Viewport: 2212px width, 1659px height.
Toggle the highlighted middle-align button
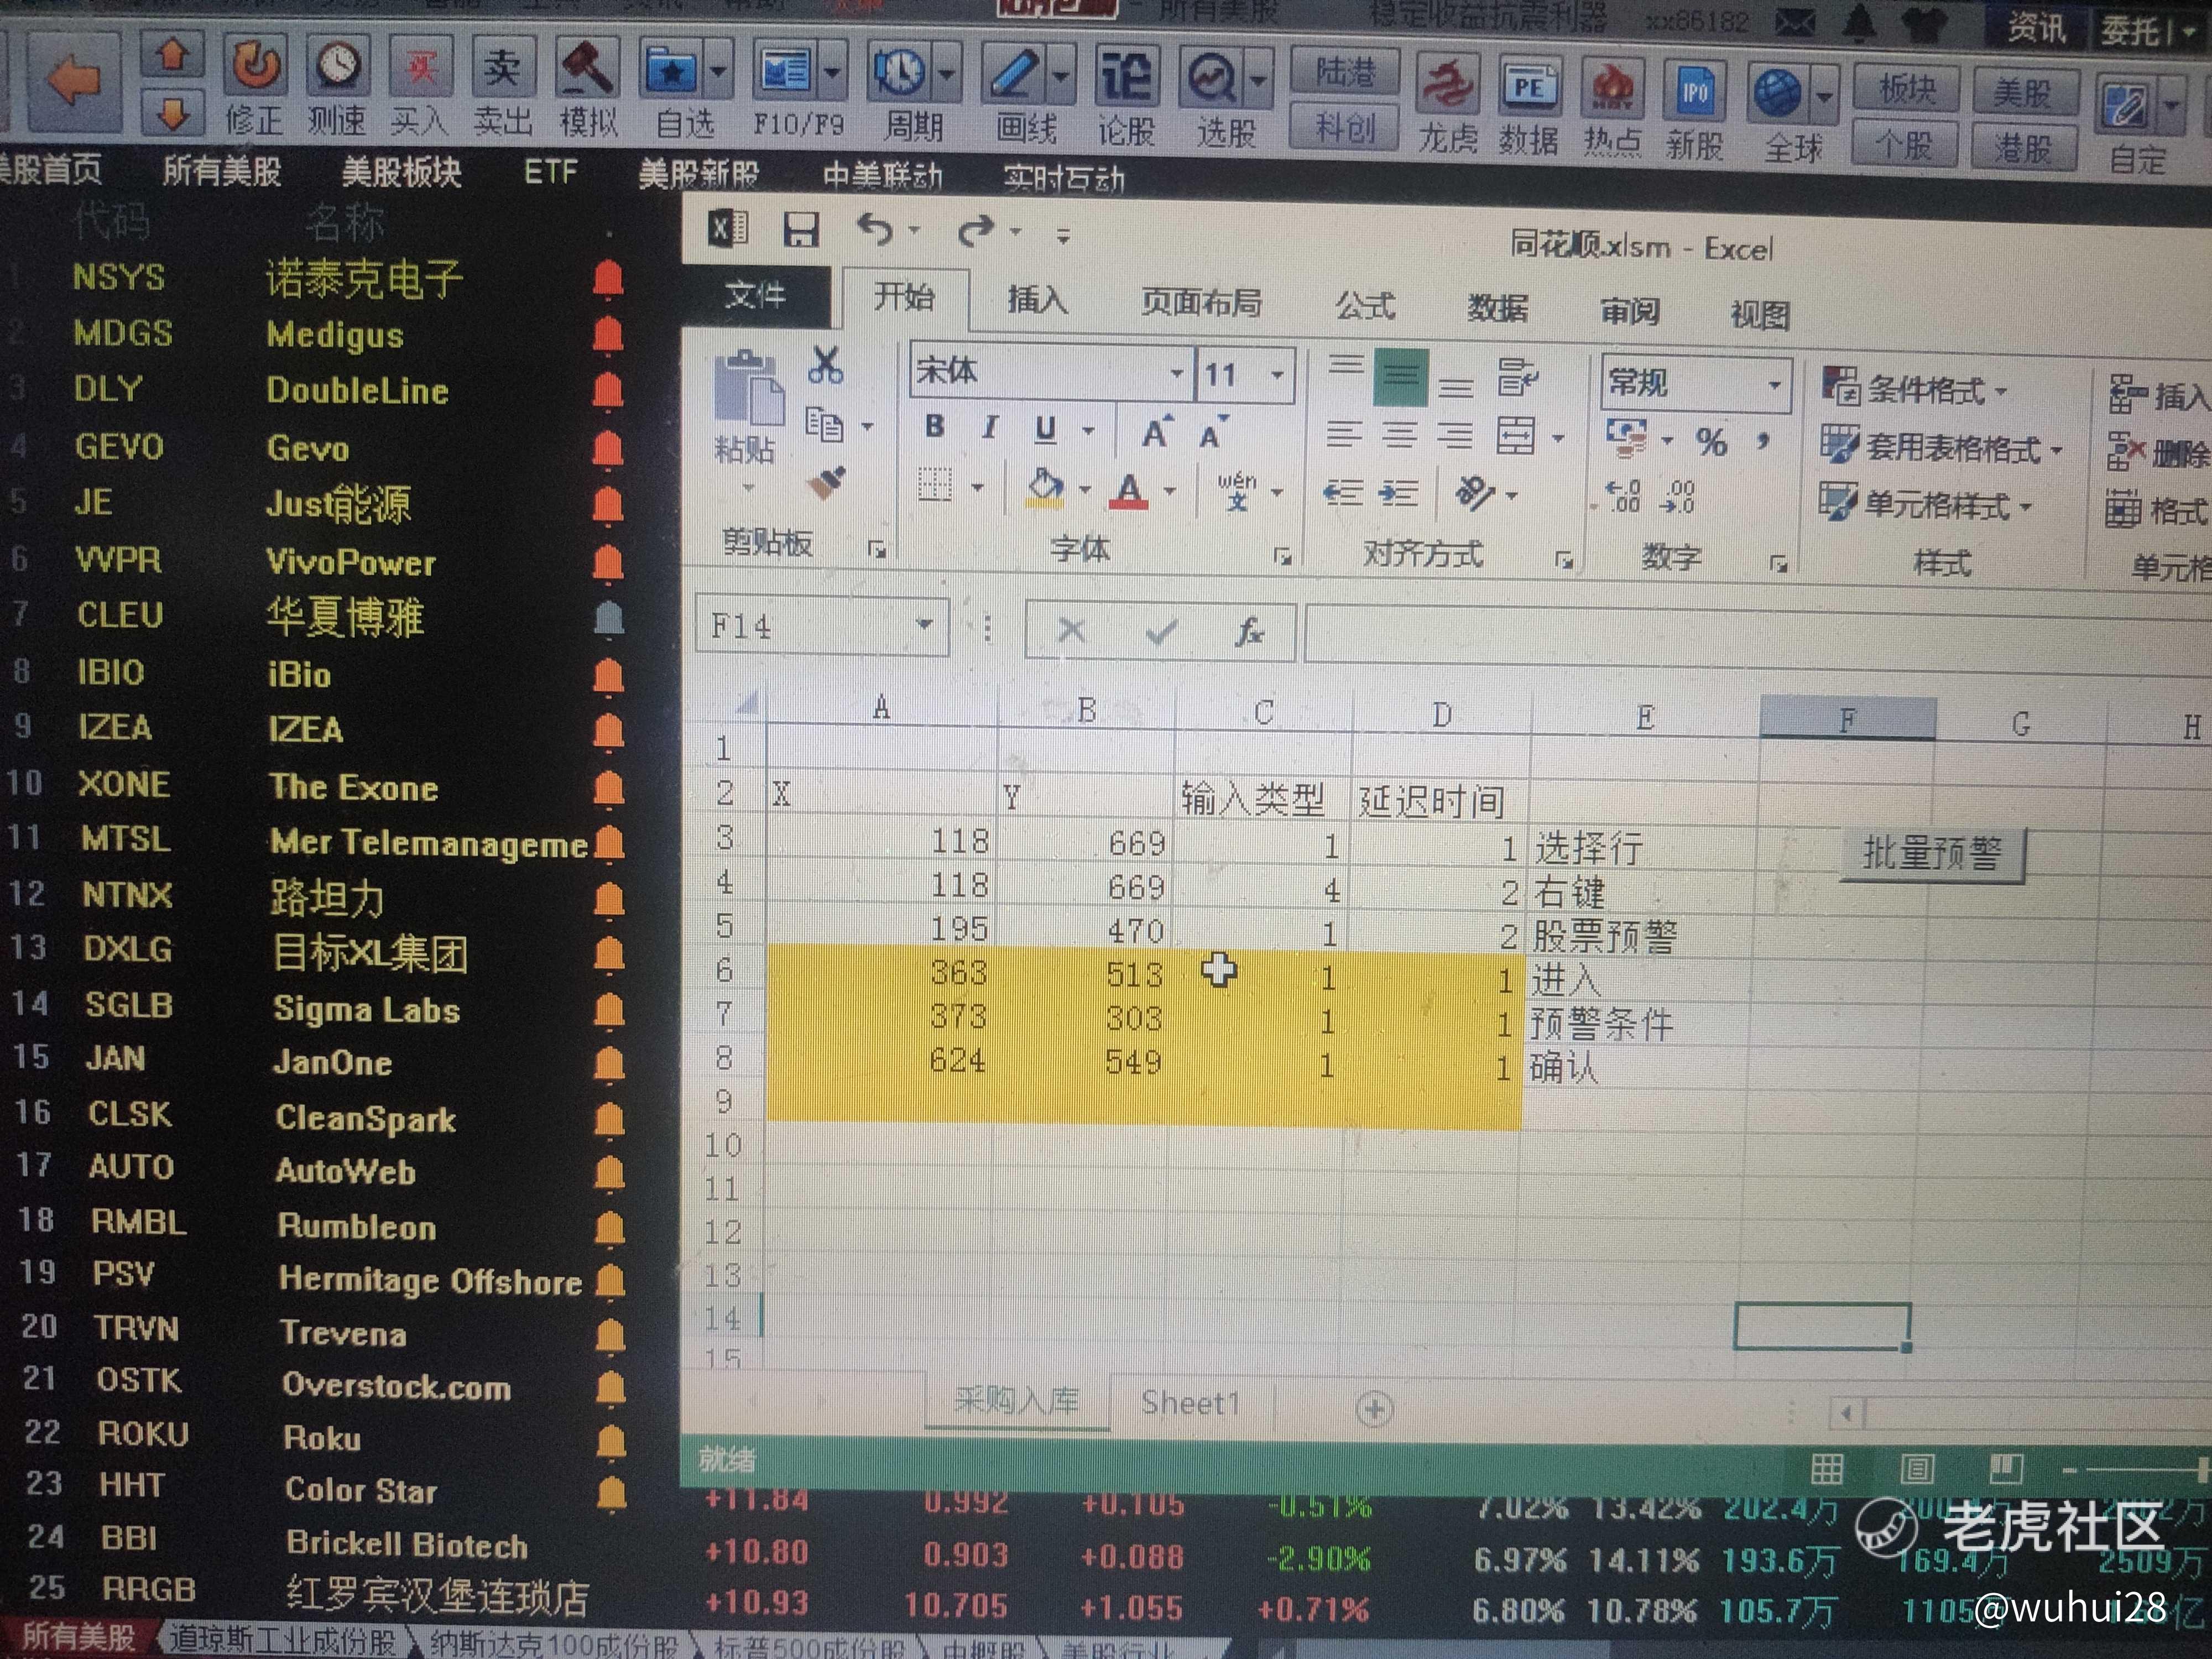click(1400, 377)
